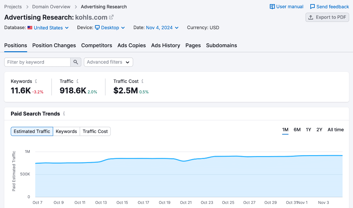Click the info icon beside Traffic Cost
Viewport: 353px width, 208px height.
coord(143,81)
